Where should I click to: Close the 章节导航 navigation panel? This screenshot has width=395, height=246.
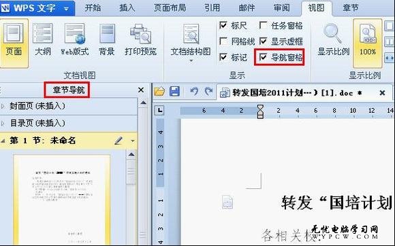tap(141, 90)
